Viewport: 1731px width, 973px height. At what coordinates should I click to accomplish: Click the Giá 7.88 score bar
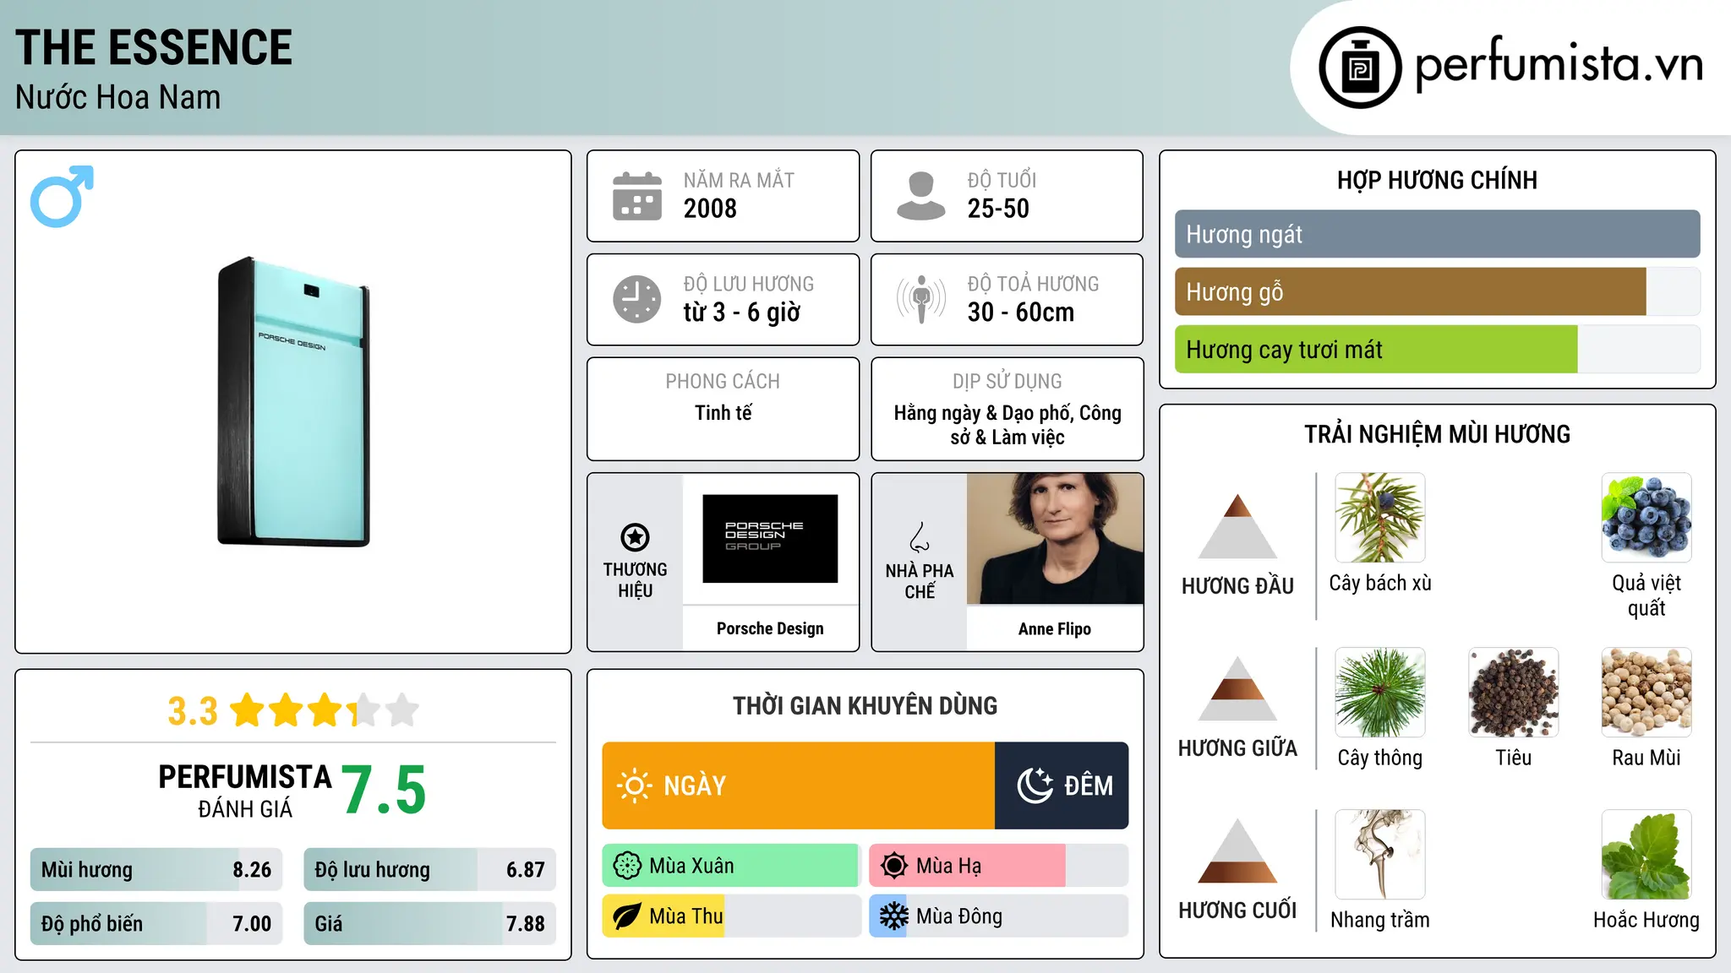tap(429, 923)
